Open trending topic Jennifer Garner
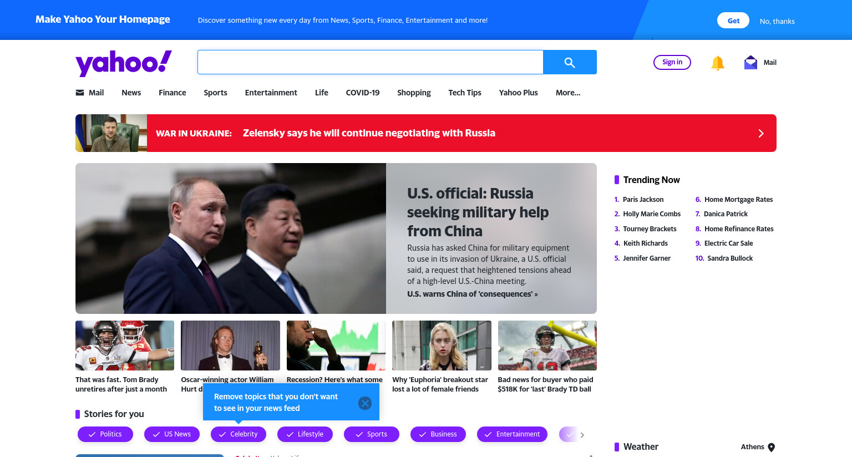This screenshot has width=852, height=457. (647, 258)
